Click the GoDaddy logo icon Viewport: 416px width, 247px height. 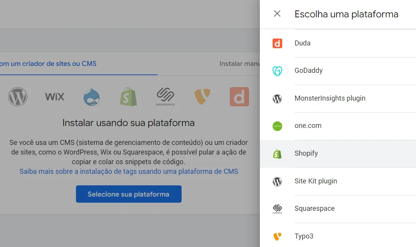(x=277, y=71)
